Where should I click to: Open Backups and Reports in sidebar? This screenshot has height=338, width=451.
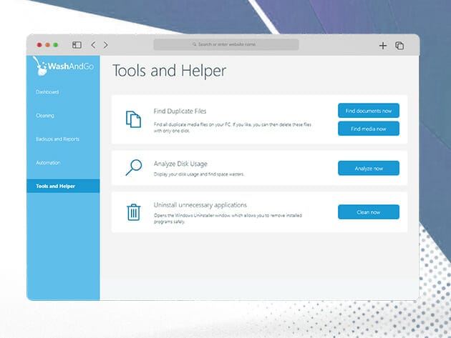point(57,139)
